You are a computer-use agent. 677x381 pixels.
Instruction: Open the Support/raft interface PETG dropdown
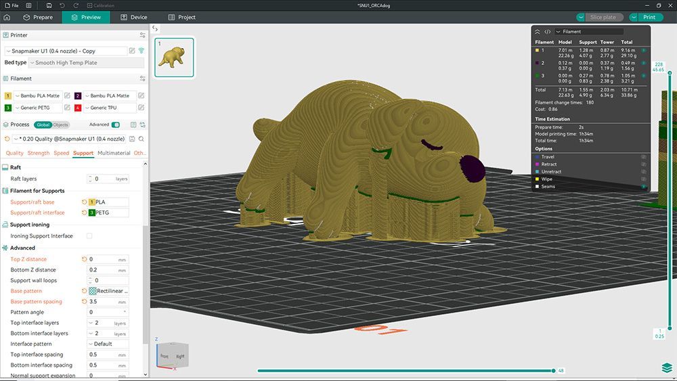pyautogui.click(x=108, y=212)
